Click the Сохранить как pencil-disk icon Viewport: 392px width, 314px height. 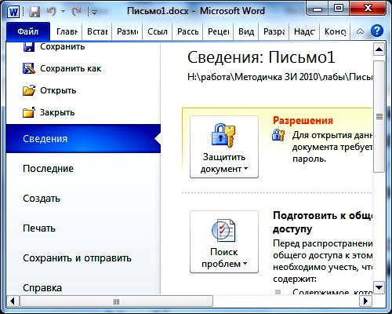point(28,68)
